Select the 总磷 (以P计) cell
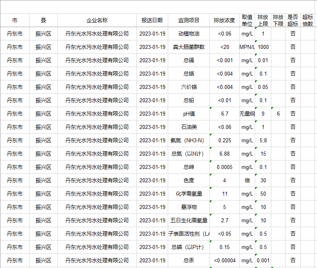This screenshot has height=268, width=317. pos(189,247)
